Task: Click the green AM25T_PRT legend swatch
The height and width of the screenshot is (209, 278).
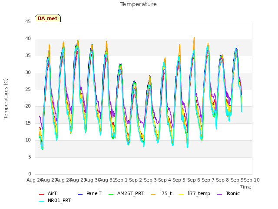Action: 111,194
